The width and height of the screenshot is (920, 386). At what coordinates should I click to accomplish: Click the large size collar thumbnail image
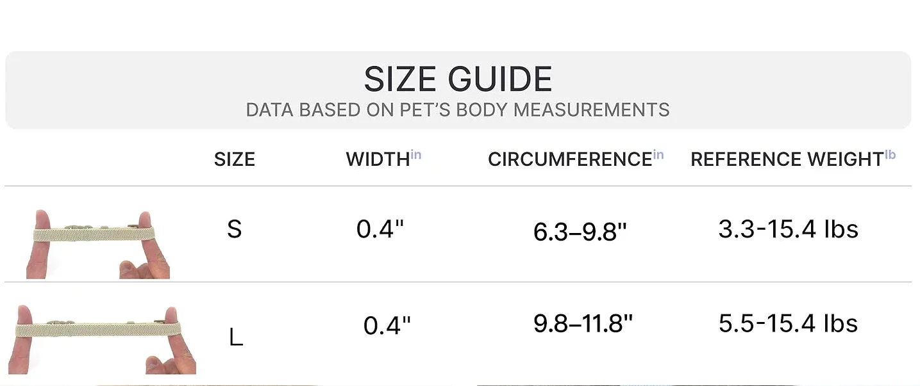tap(106, 339)
